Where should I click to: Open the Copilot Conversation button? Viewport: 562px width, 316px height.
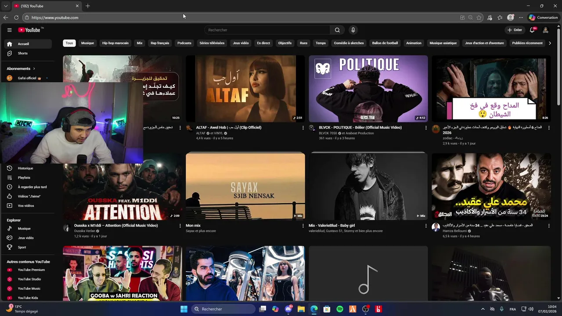(x=543, y=18)
